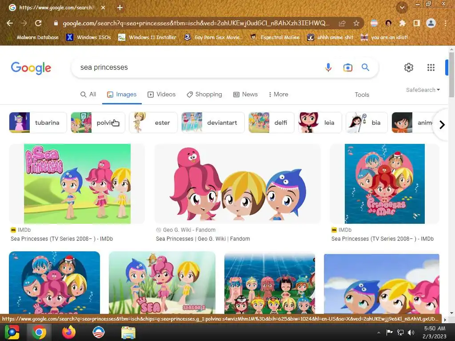Image resolution: width=455 pixels, height=341 pixels.
Task: Go back to the previous page
Action: click(10, 23)
